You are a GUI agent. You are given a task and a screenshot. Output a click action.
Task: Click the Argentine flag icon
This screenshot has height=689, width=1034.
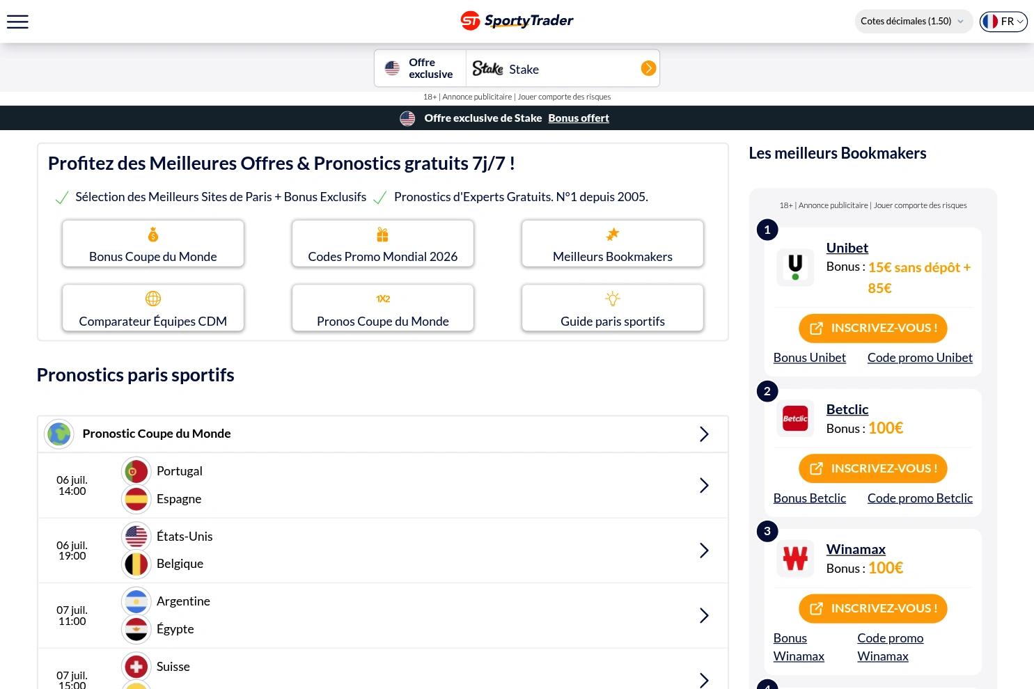point(136,601)
